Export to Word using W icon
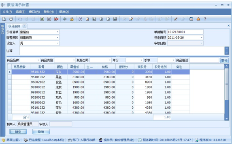234x145 pixels. (x=49, y=19)
